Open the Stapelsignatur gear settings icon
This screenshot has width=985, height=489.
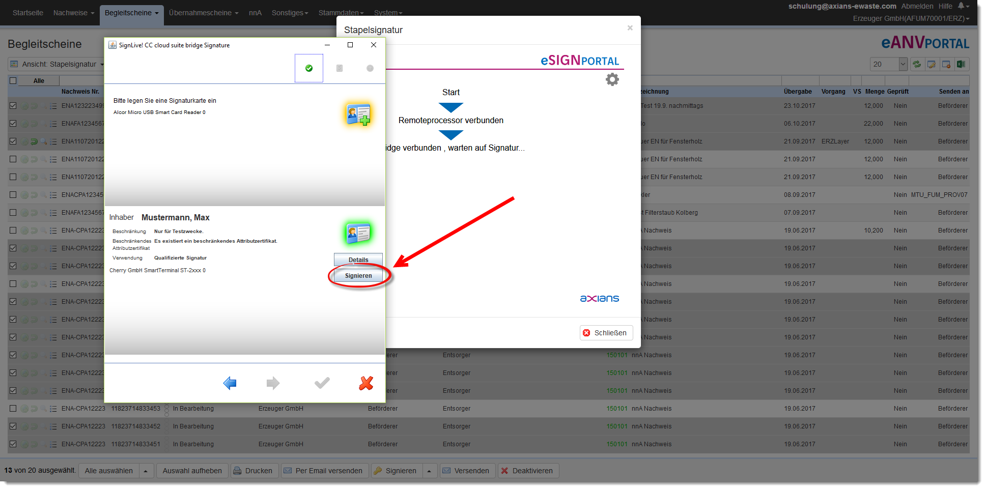tap(612, 79)
